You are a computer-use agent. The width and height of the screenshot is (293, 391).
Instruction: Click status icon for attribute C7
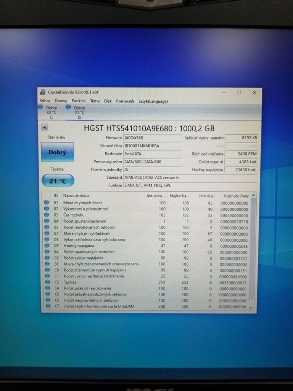pos(48,306)
